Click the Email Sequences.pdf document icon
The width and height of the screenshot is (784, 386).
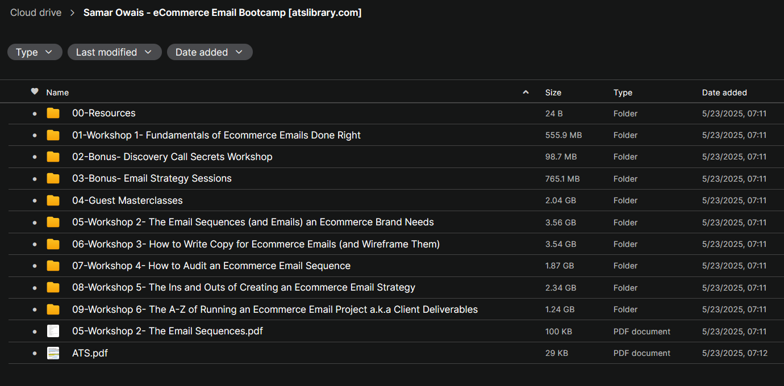53,332
